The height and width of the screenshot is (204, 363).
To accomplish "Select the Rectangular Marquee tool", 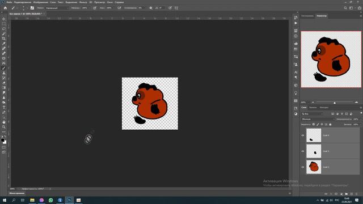I will click(4, 24).
